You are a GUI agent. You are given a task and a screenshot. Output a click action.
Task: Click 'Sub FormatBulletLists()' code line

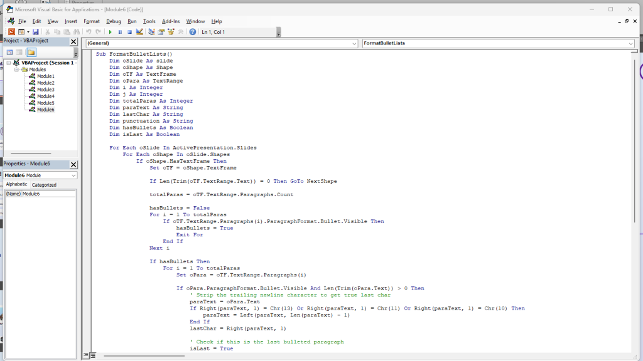[x=134, y=54]
